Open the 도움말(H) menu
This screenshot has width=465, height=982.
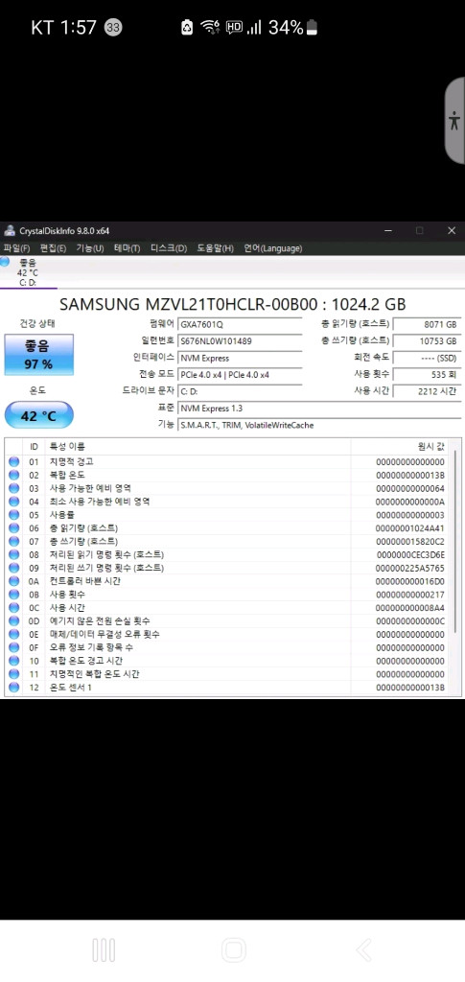215,248
